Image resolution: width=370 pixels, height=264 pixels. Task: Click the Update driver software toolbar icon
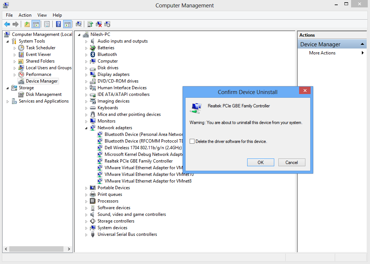[90, 24]
